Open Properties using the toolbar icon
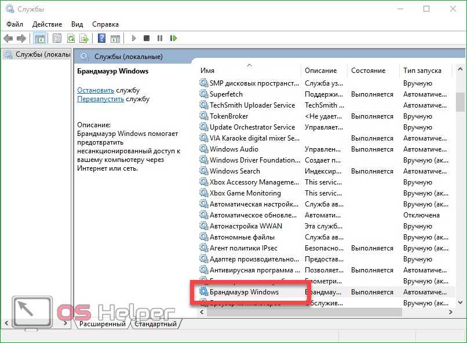Screen dimensions: 467x343 click(x=57, y=39)
